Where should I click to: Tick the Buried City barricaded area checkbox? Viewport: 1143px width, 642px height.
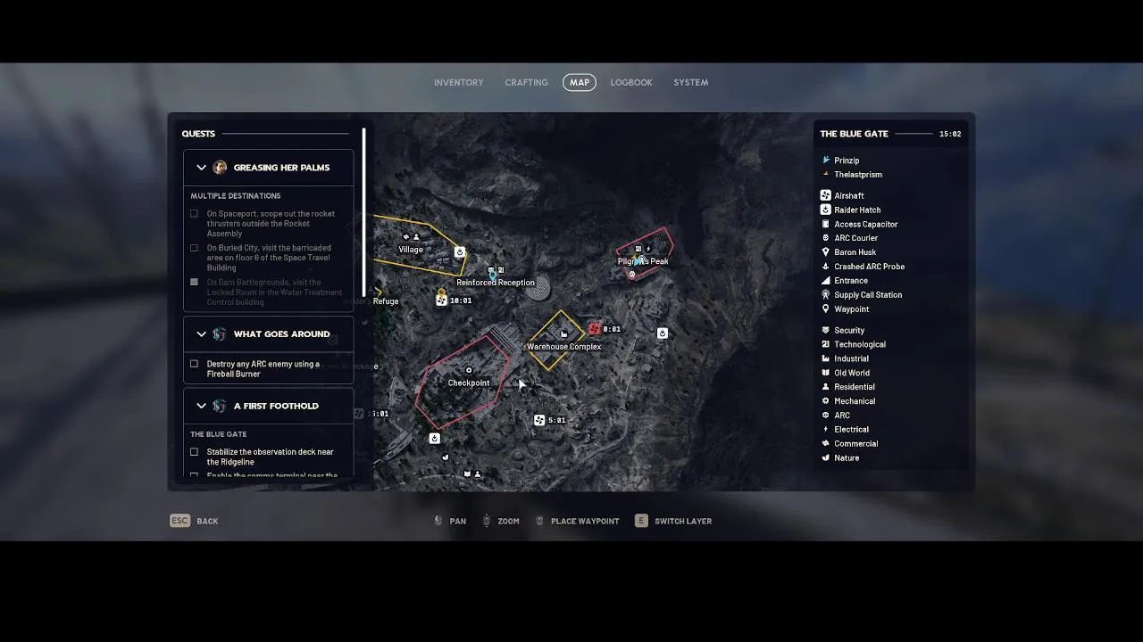(194, 248)
